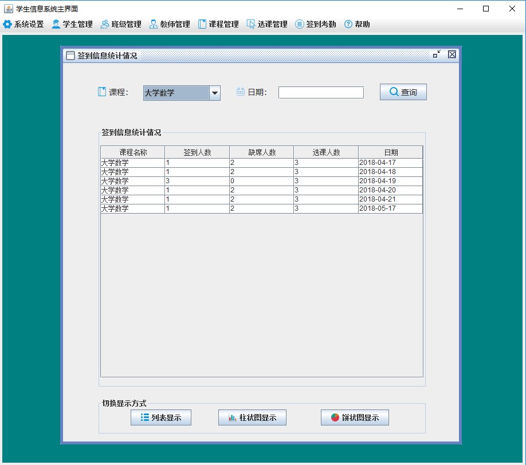Open the 帮助 menu
Image resolution: width=526 pixels, height=465 pixels.
358,24
